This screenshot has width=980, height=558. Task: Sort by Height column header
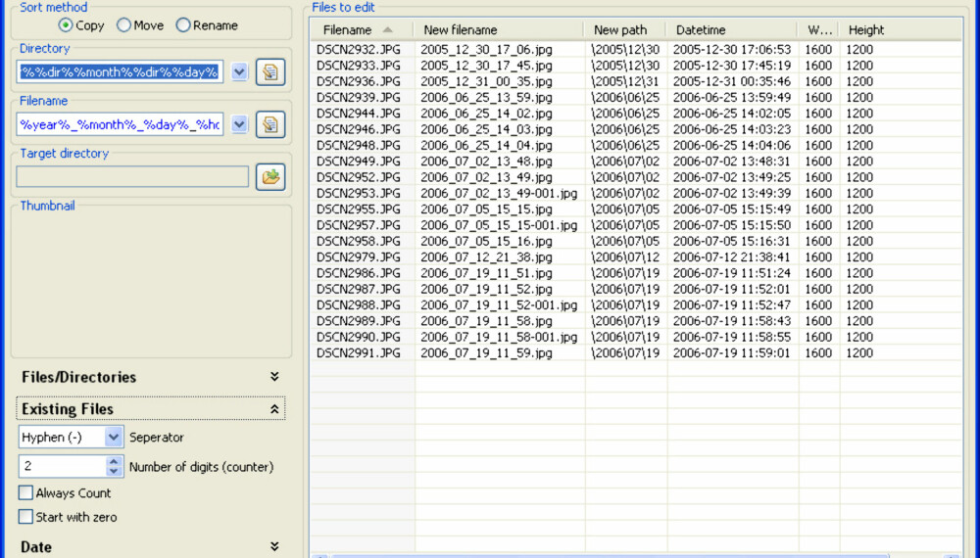click(x=900, y=30)
